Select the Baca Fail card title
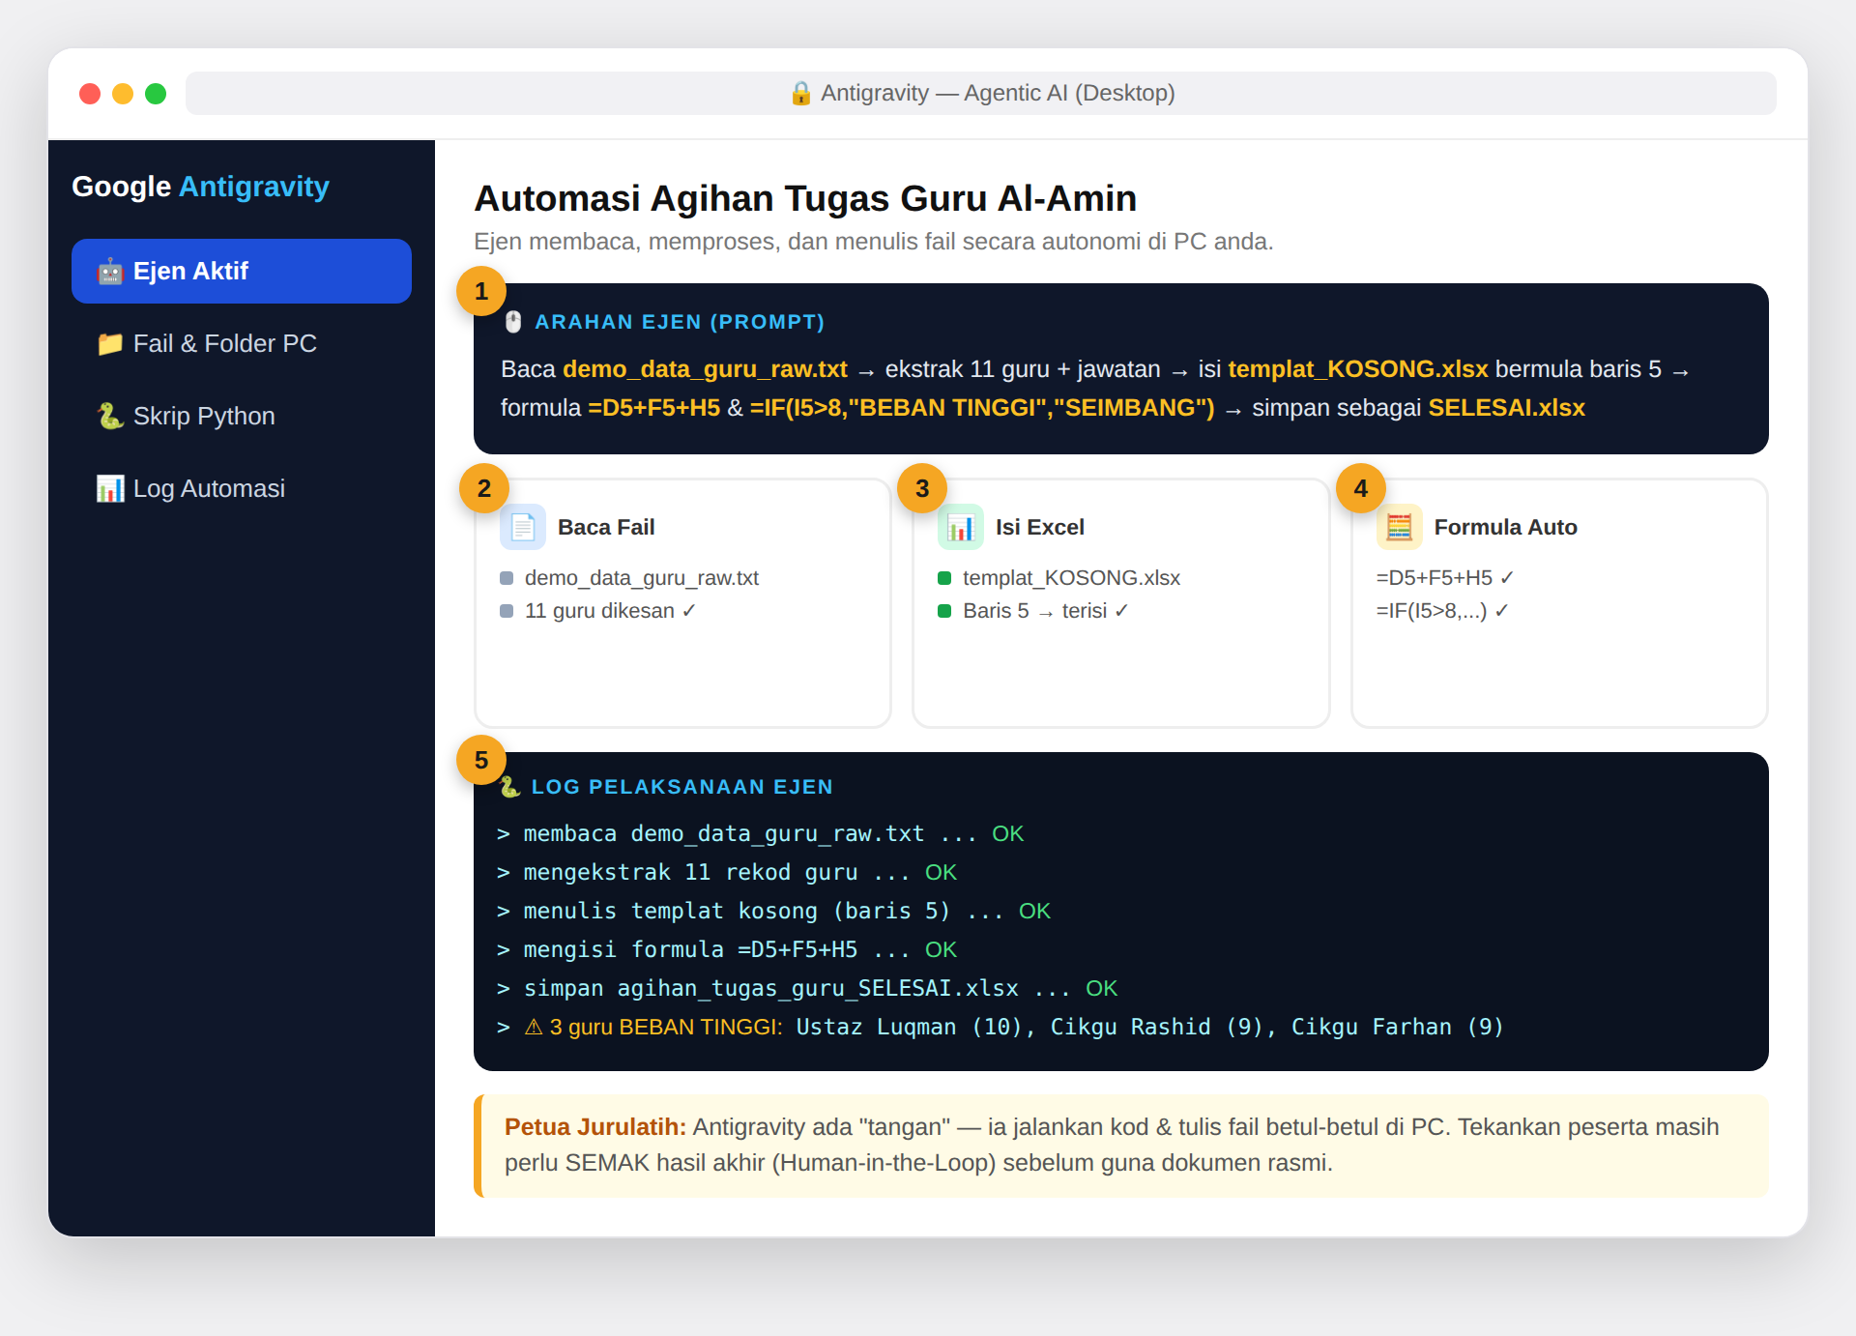The width and height of the screenshot is (1856, 1336). 606,527
